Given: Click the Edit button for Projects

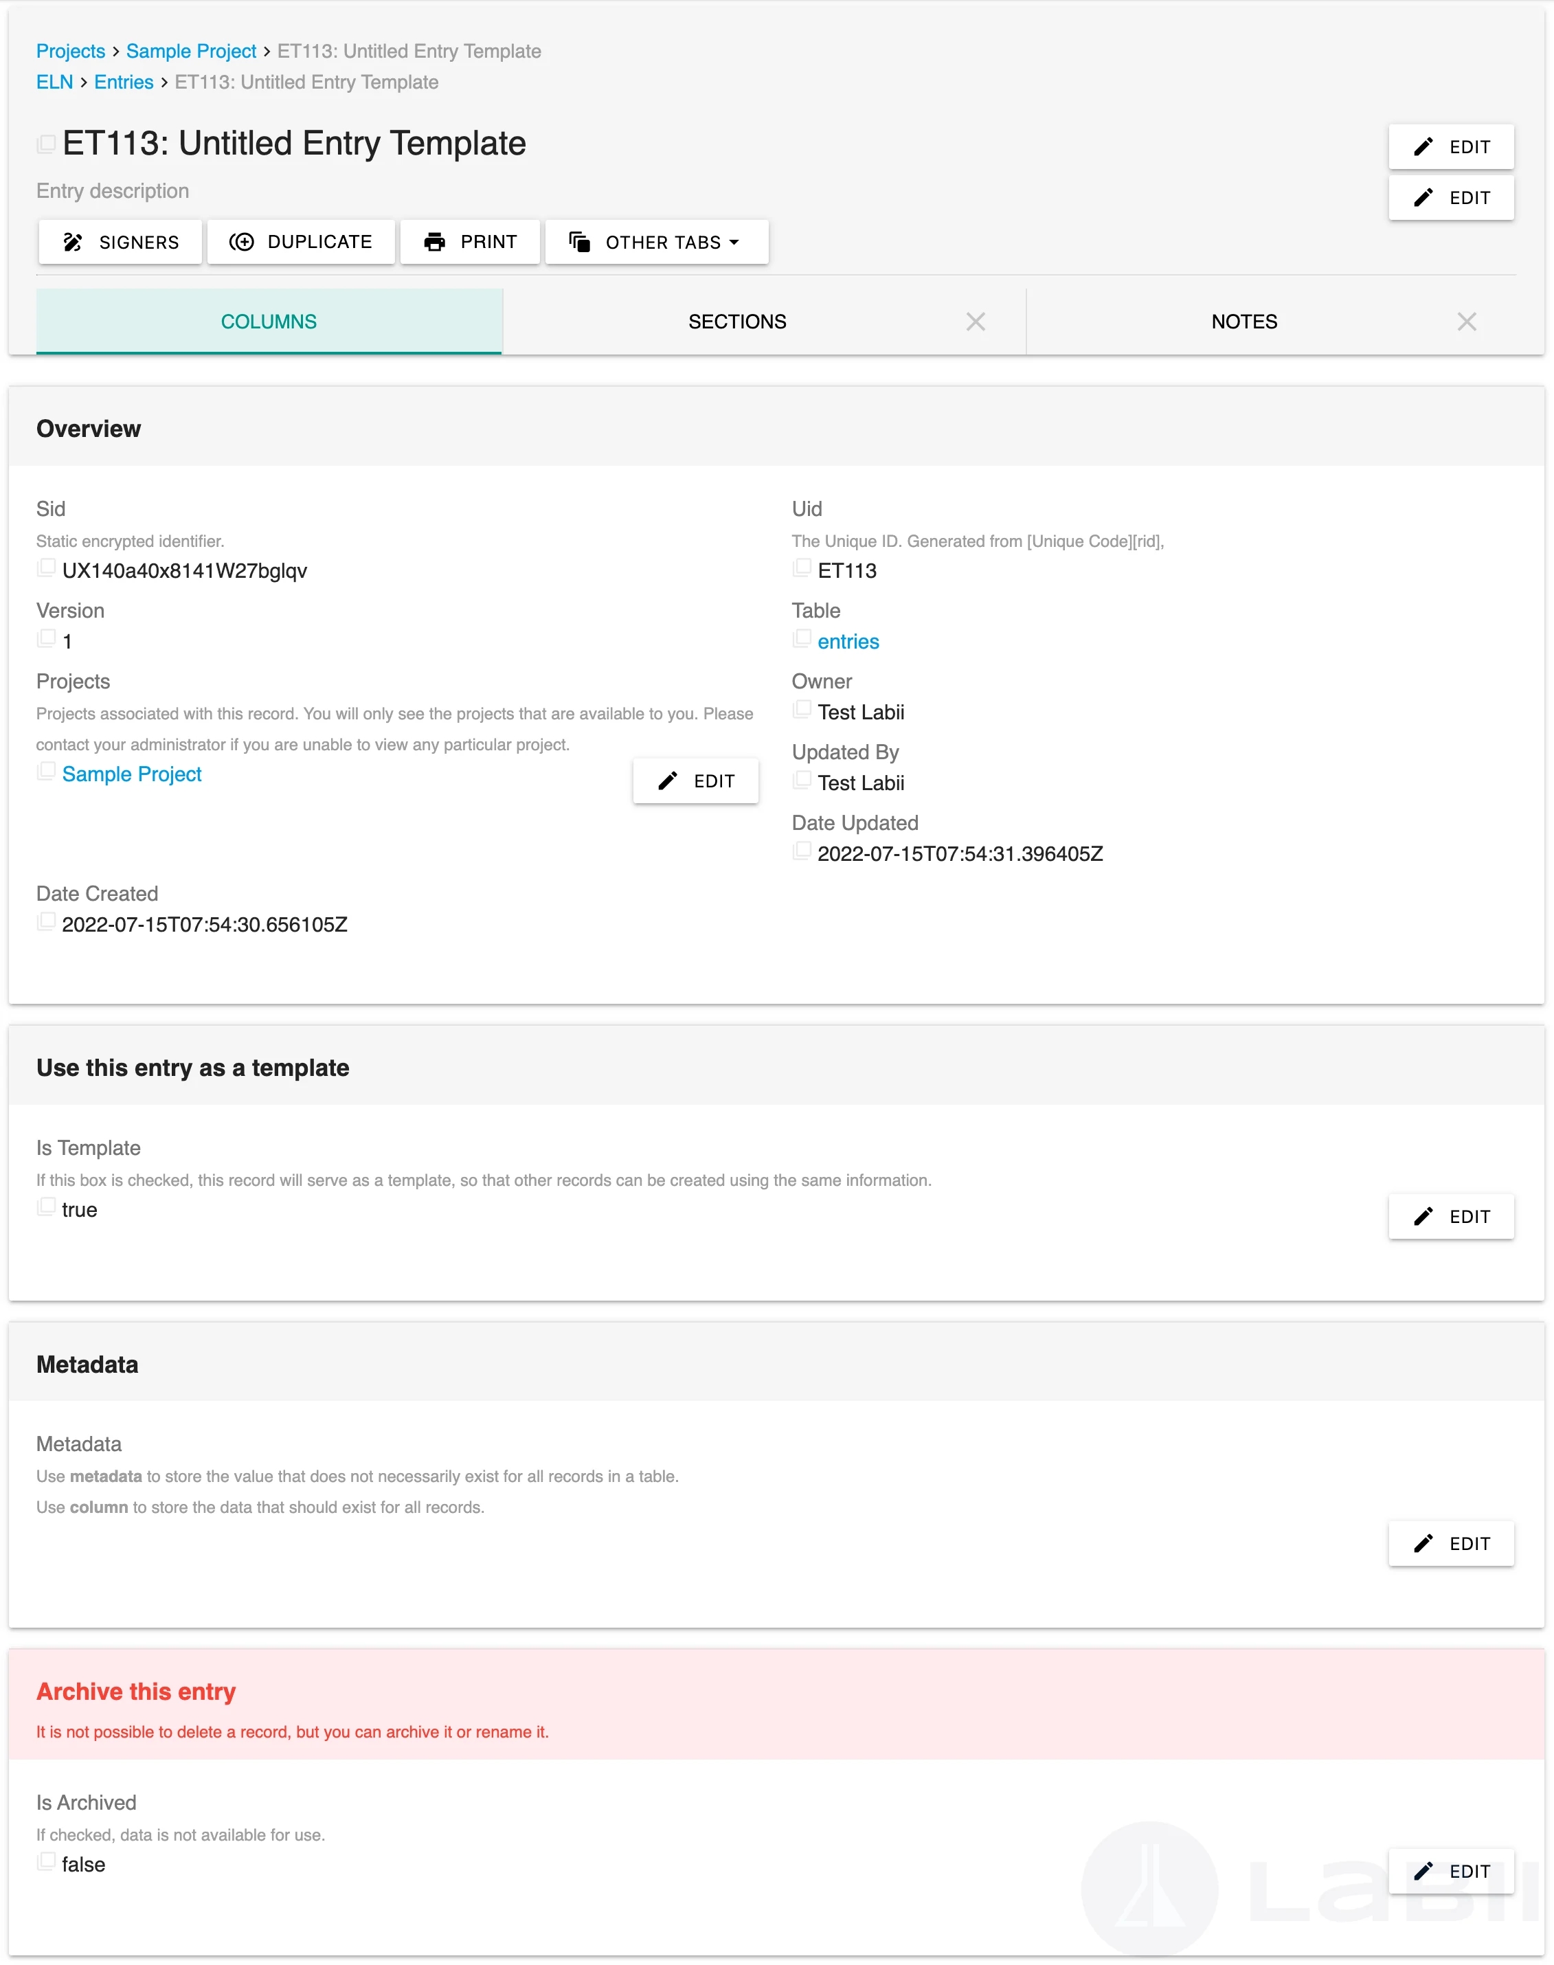Looking at the screenshot, I should pos(695,781).
